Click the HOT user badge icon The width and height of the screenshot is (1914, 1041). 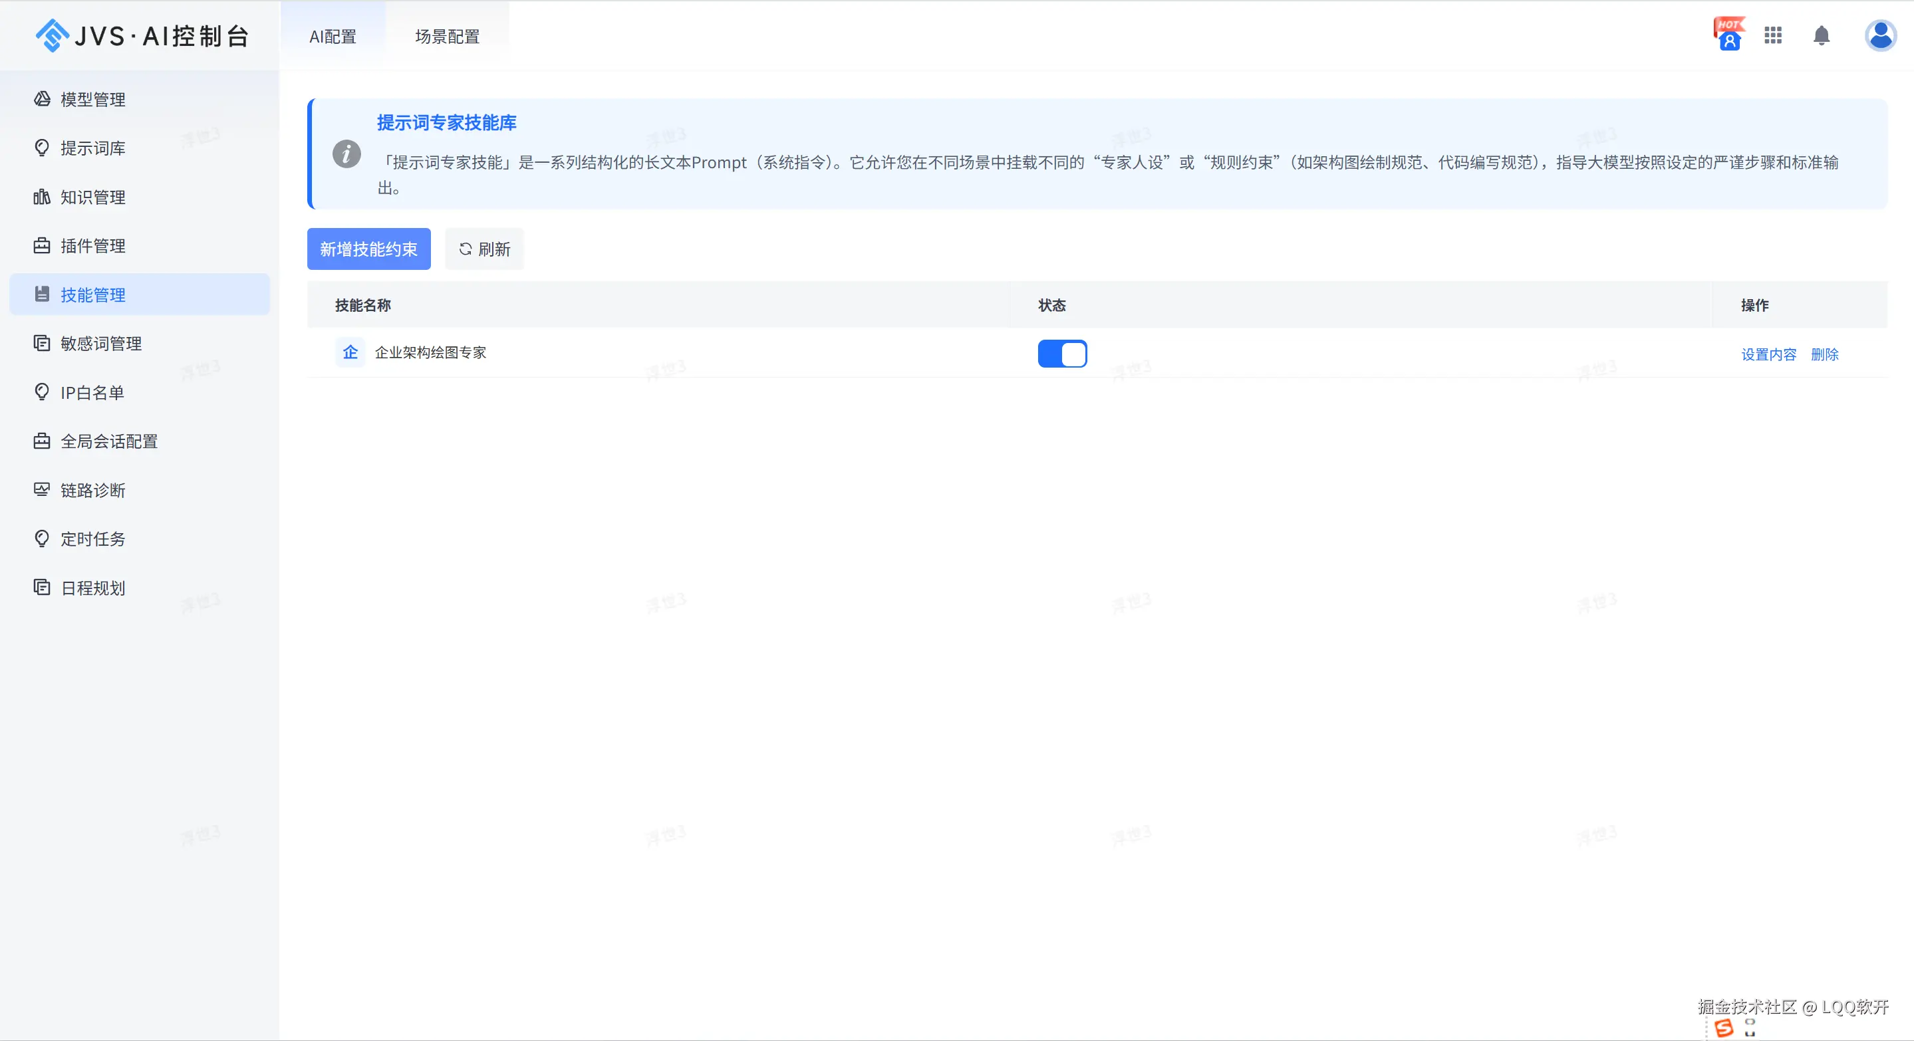pyautogui.click(x=1729, y=35)
